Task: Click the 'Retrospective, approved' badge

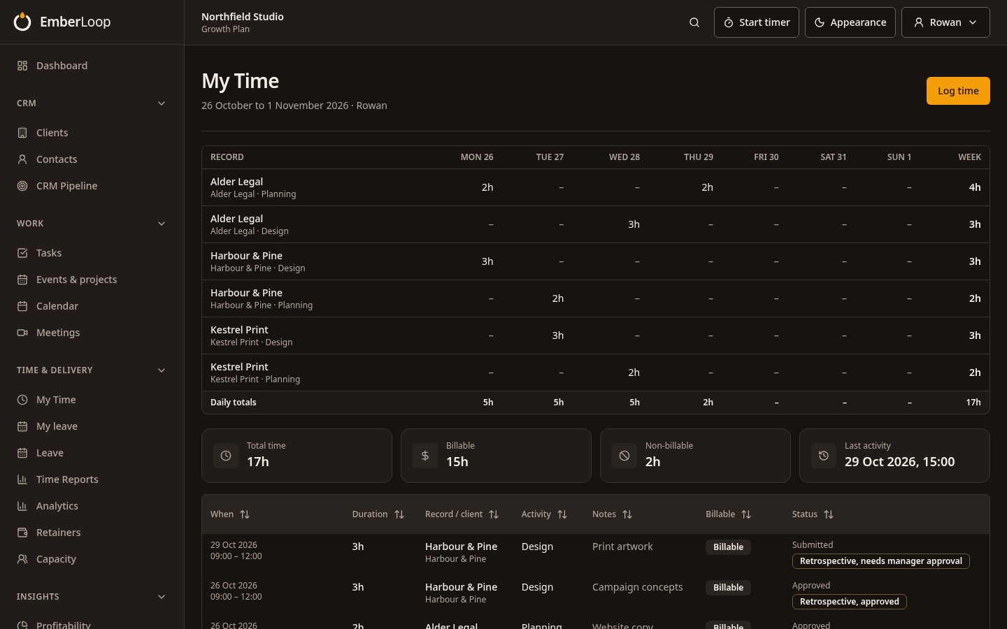Action: pos(849,602)
